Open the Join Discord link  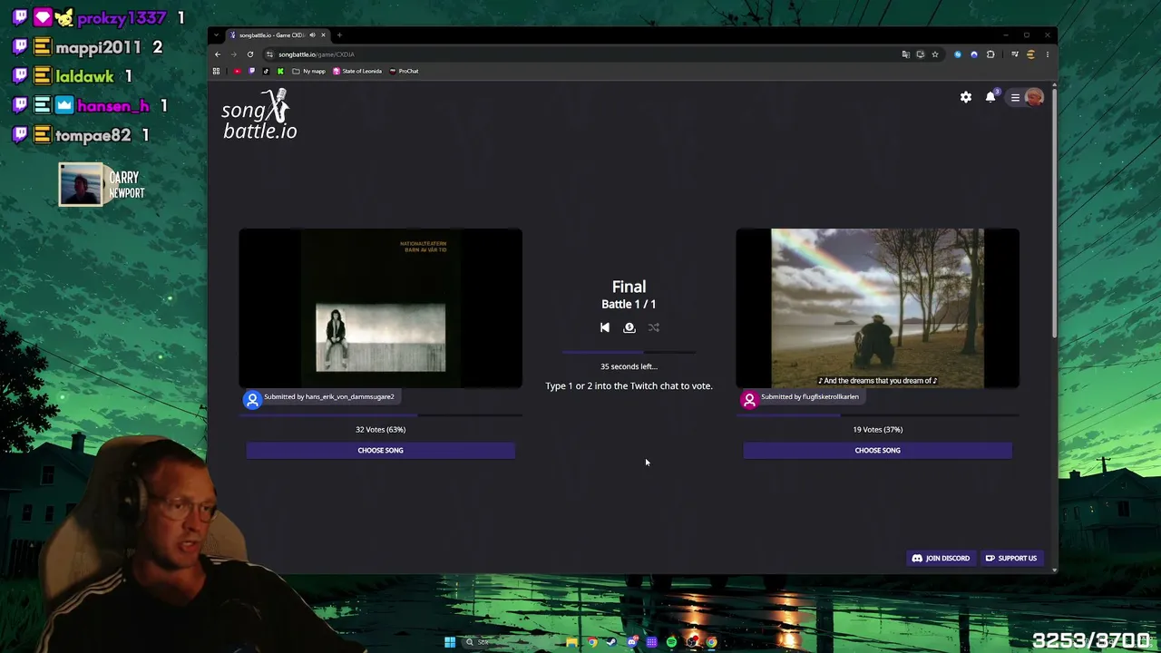[x=941, y=558]
